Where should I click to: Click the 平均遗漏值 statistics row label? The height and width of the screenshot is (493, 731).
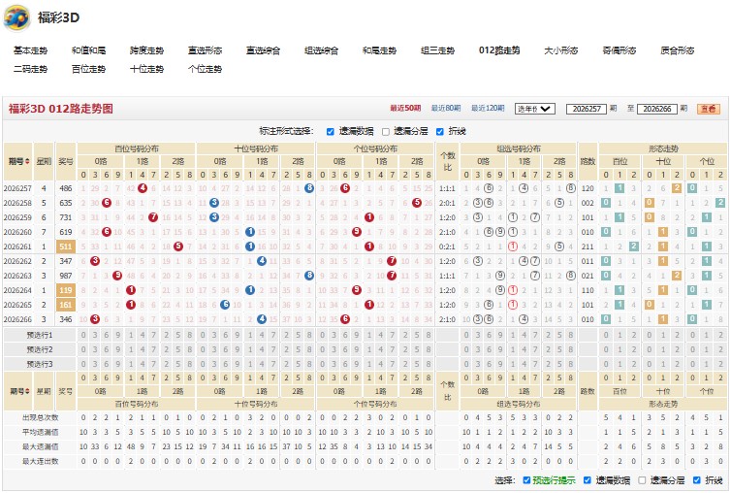(x=41, y=432)
